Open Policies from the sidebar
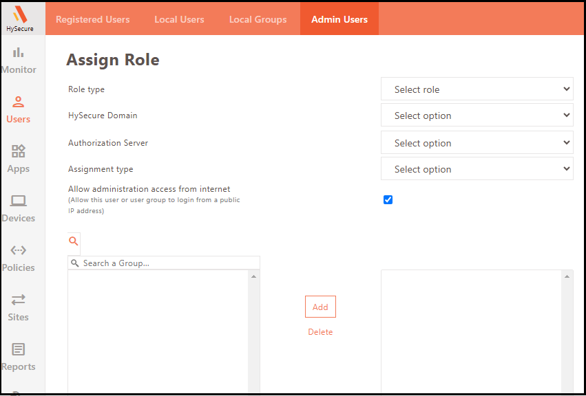 click(x=19, y=258)
